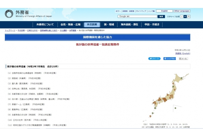Click the heading 我が国の世界遺産一覧表記載物件
The height and width of the screenshot is (137, 203).
(97, 45)
